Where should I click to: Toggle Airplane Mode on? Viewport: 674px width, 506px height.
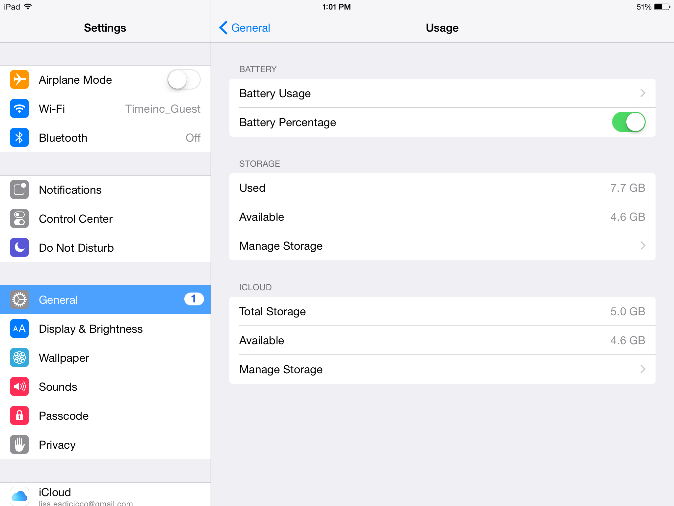184,79
